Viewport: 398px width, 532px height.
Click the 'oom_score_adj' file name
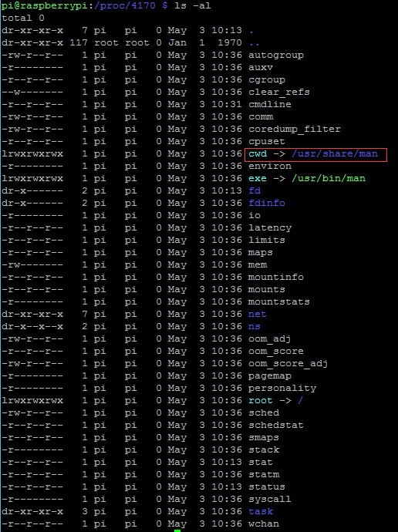288,364
